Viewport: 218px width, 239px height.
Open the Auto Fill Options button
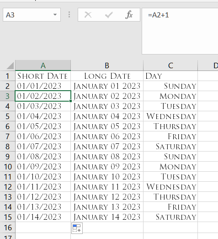point(77,228)
